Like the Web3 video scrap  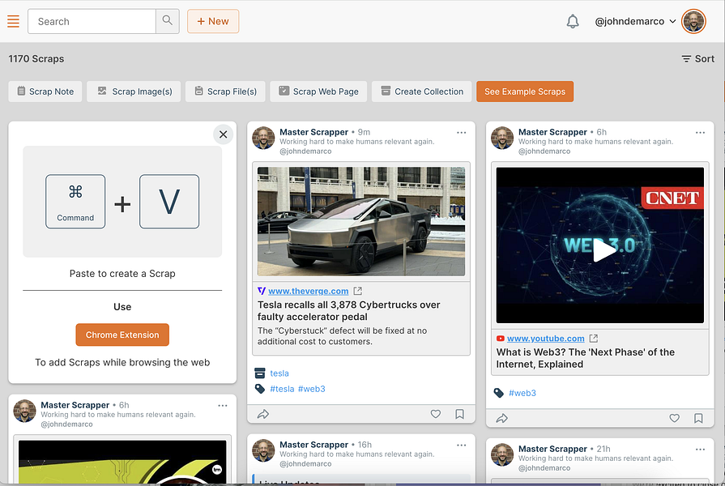click(675, 418)
